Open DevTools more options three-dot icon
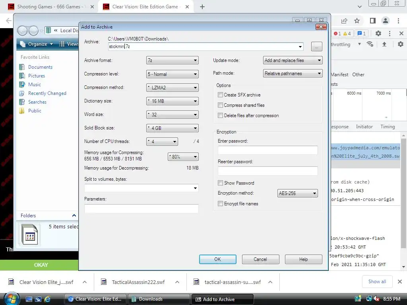 [x=390, y=33]
